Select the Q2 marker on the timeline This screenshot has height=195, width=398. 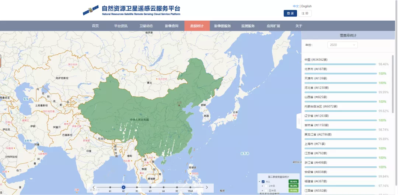(x=123, y=187)
